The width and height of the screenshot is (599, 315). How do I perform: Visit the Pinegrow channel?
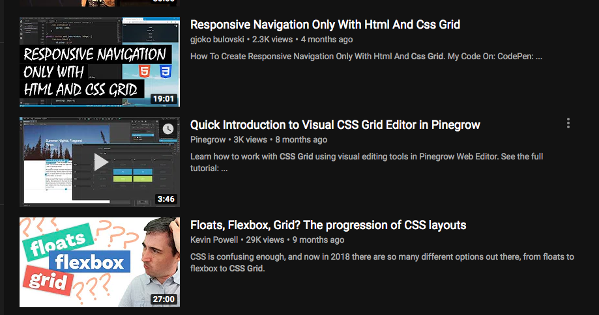click(208, 139)
